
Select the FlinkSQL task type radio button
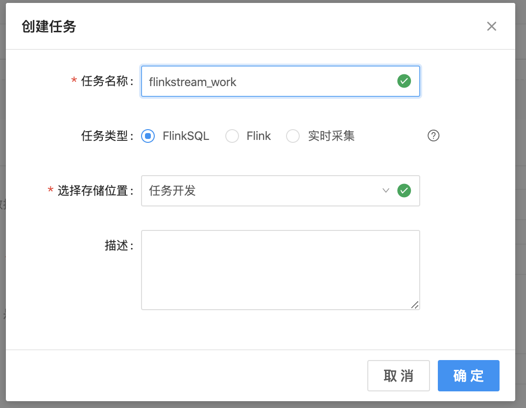(x=148, y=136)
